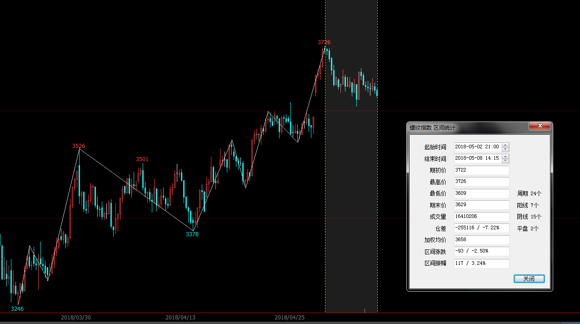This screenshot has width=580, height=324.
Task: Click the 加权均价 field showing 3658
Action: [482, 240]
